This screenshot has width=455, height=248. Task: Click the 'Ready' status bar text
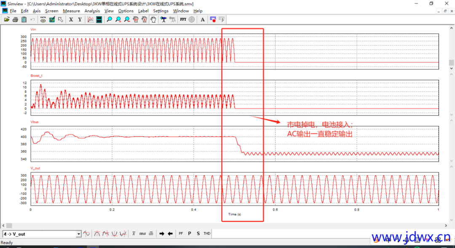coord(7,243)
